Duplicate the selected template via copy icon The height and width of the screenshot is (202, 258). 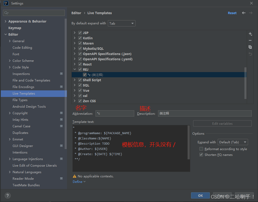tap(250, 47)
